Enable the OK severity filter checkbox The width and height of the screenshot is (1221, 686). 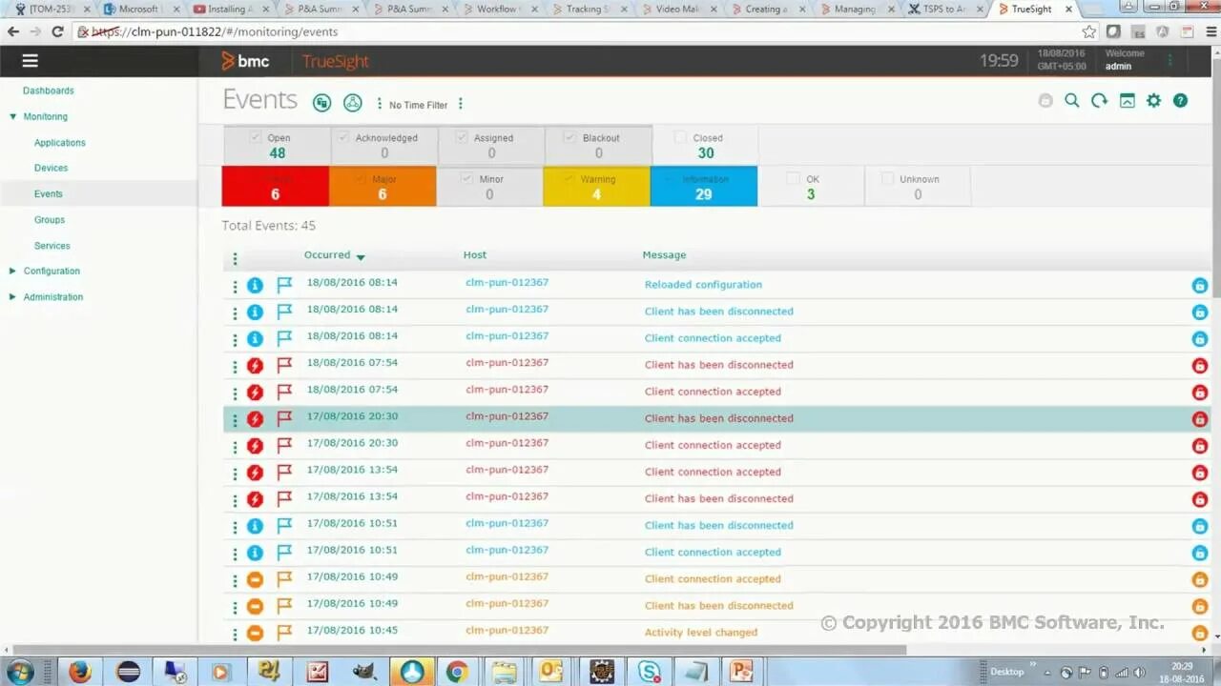tap(794, 178)
